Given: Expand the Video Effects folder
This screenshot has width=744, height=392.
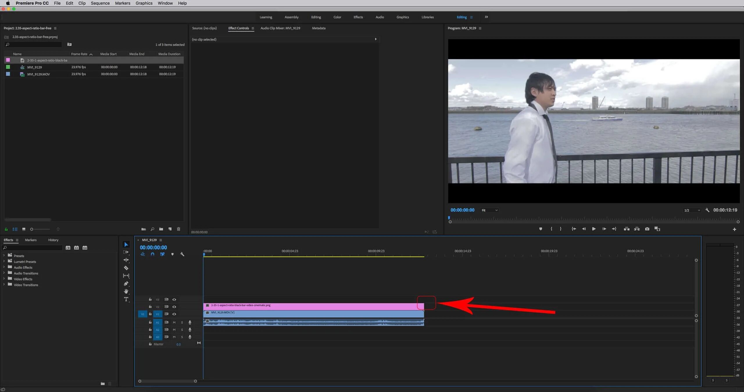Looking at the screenshot, I should pos(4,279).
